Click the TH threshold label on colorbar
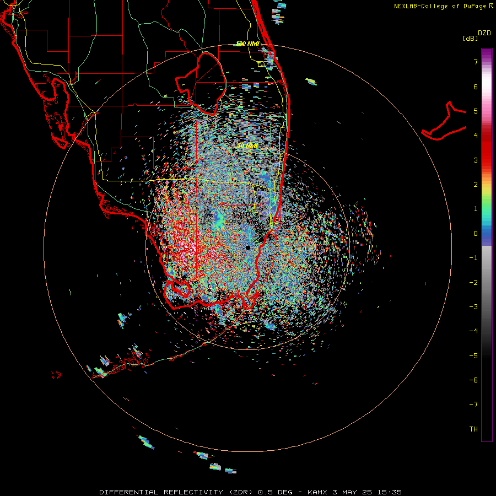This screenshot has width=496, height=496. 473,429
